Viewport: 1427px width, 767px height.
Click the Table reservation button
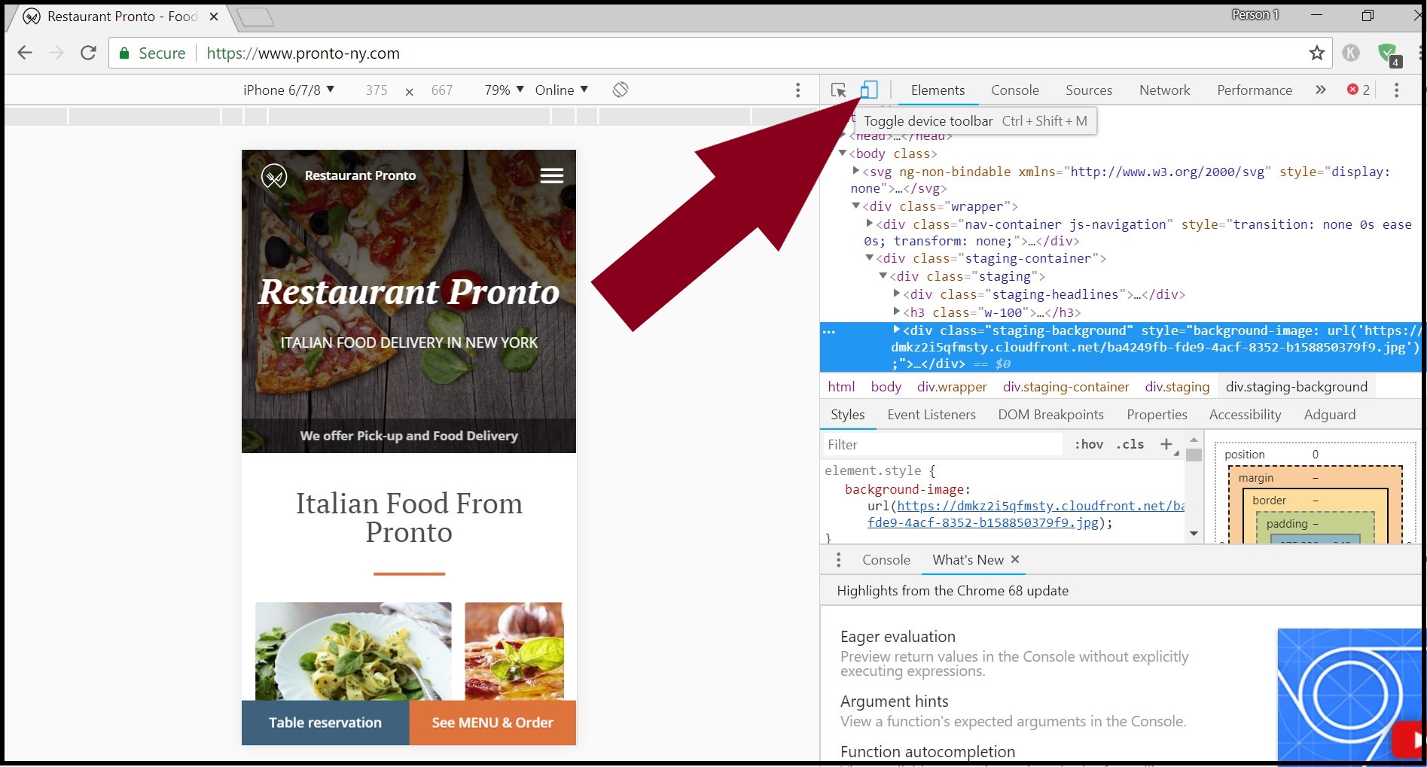325,723
